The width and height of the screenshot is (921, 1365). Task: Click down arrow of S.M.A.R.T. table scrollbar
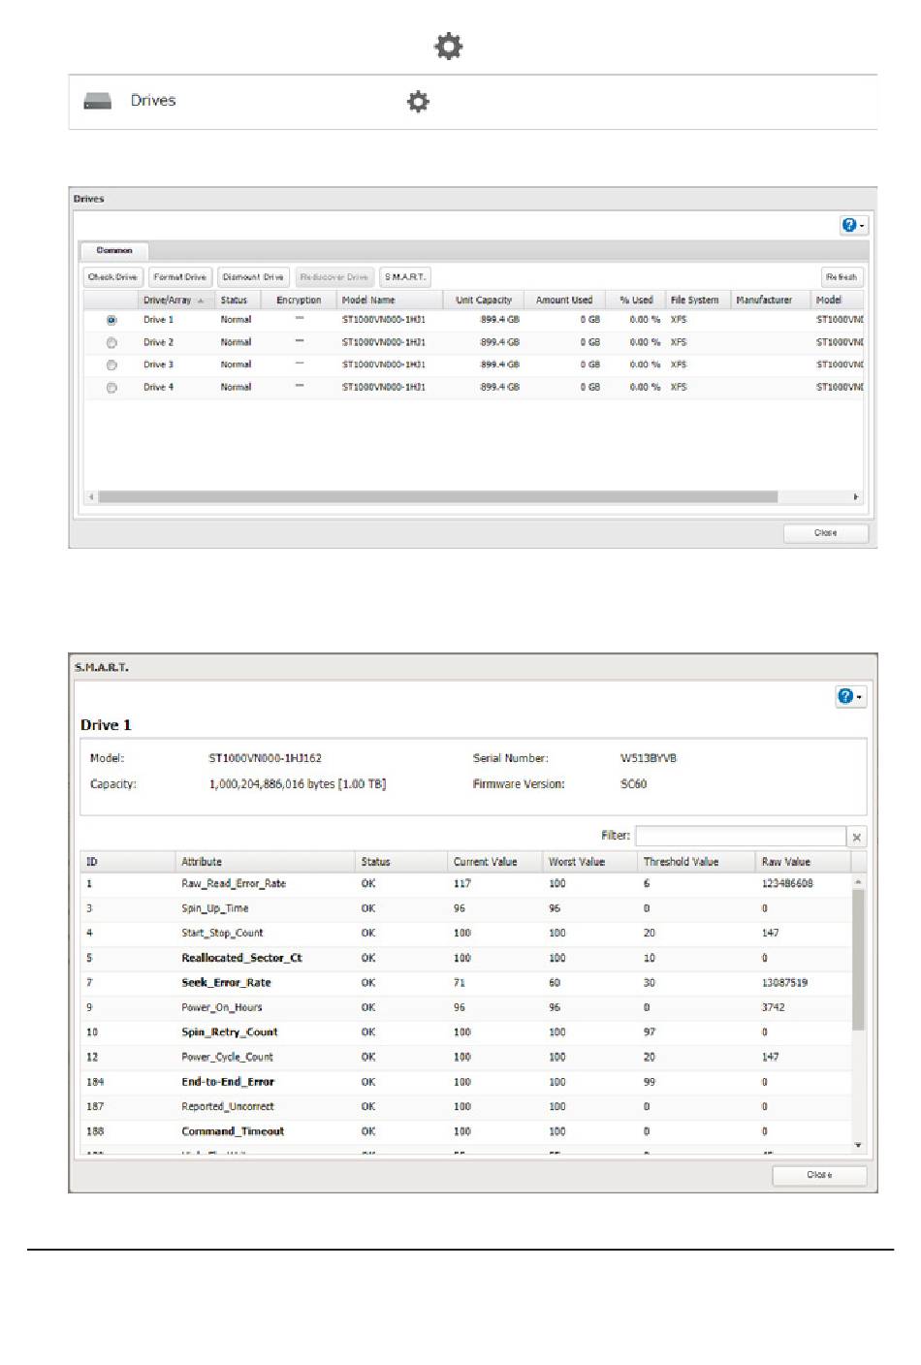pyautogui.click(x=857, y=1145)
